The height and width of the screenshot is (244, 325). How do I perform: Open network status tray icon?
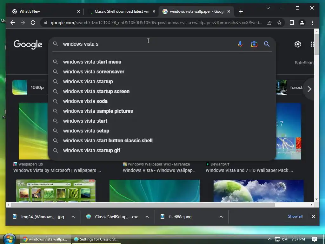pyautogui.click(x=277, y=239)
